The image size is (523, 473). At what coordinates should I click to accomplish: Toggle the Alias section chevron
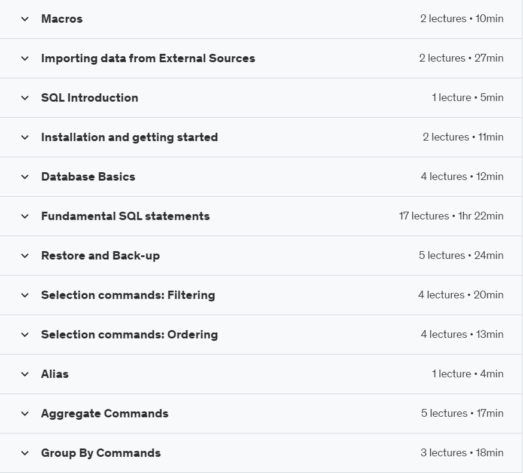[x=25, y=374]
